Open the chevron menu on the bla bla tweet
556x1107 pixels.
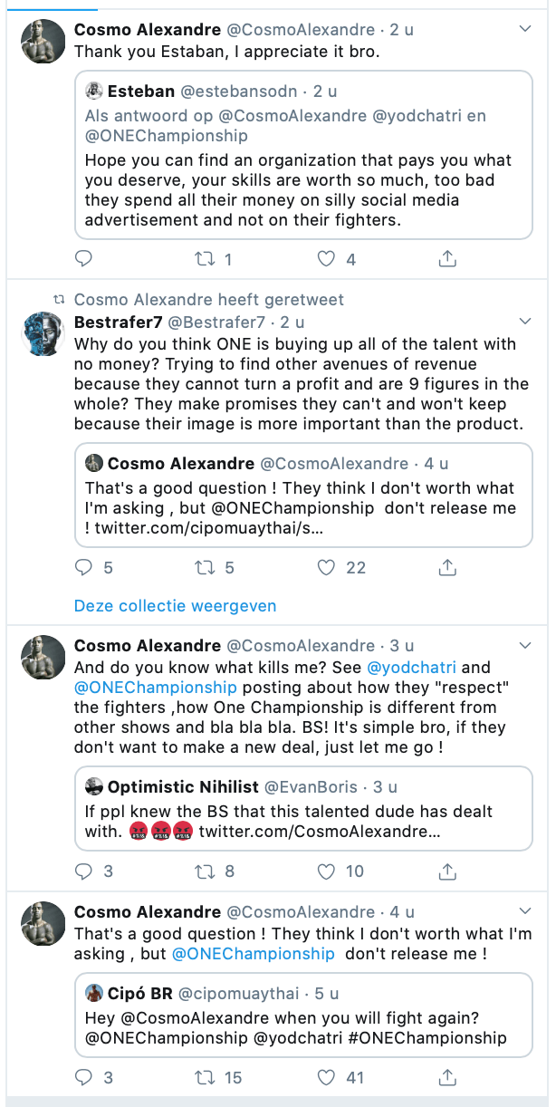click(525, 646)
